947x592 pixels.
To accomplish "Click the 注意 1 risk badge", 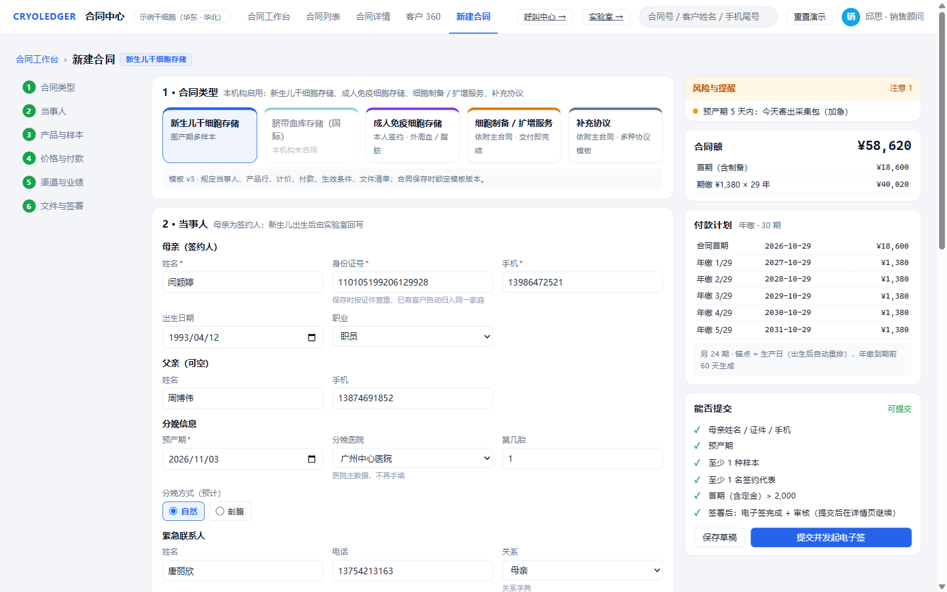I will pyautogui.click(x=901, y=88).
